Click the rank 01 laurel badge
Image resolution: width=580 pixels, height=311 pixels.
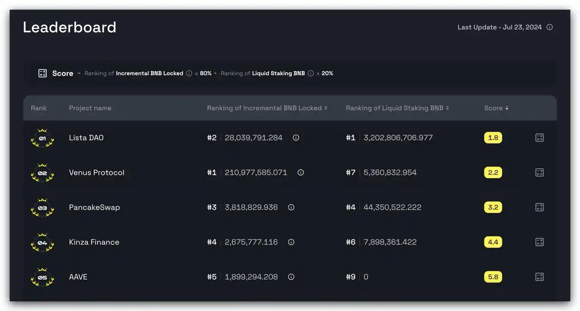[42, 138]
